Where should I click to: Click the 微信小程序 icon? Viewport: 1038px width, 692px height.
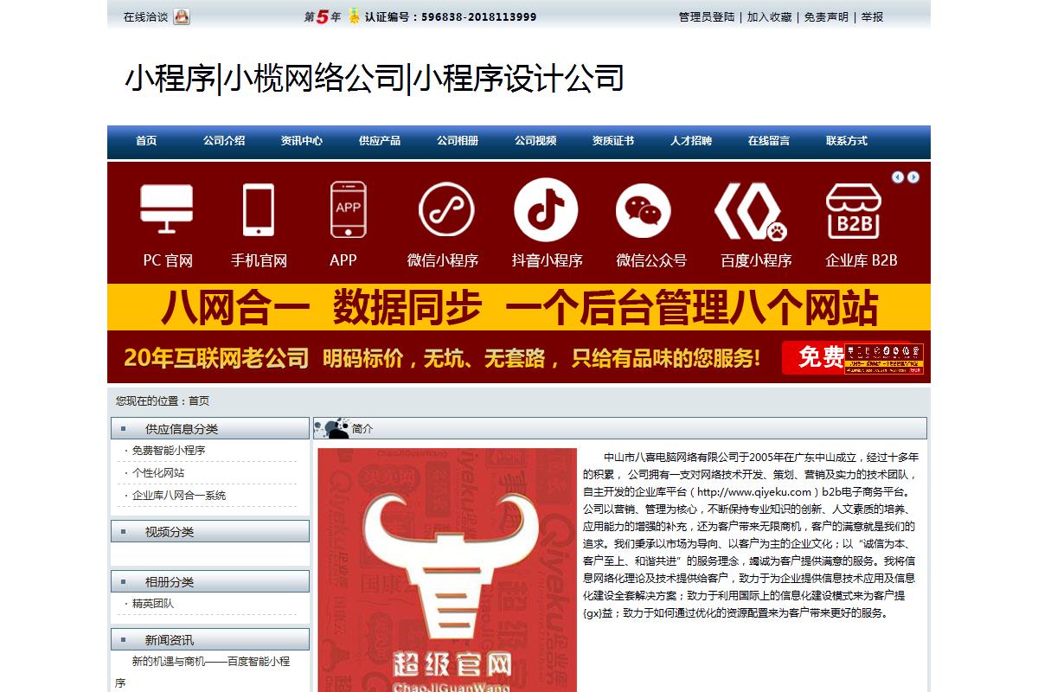[x=446, y=209]
